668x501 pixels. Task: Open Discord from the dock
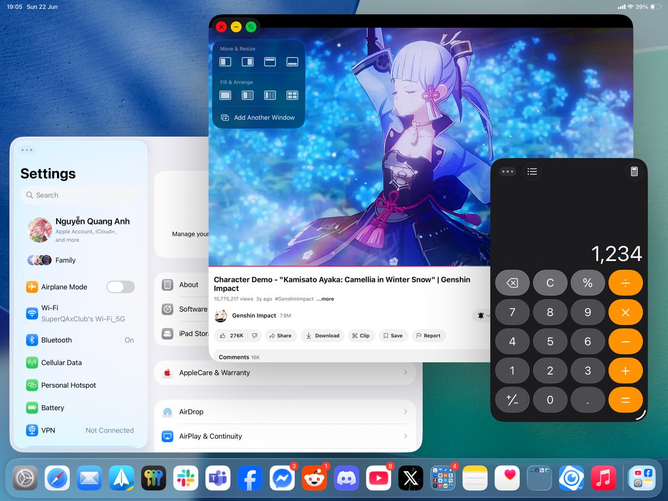(x=346, y=478)
